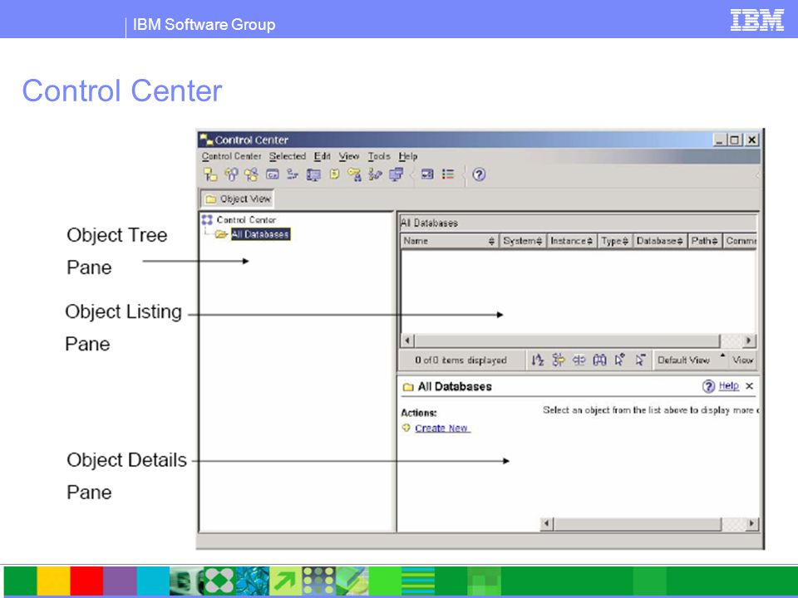The image size is (798, 598).
Task: Open the Control Center menu
Action: (231, 156)
